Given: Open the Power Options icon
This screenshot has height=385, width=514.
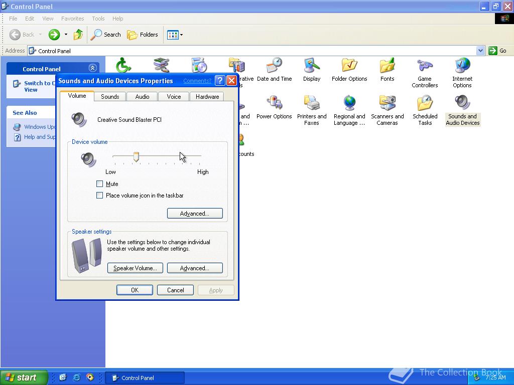Looking at the screenshot, I should [274, 107].
